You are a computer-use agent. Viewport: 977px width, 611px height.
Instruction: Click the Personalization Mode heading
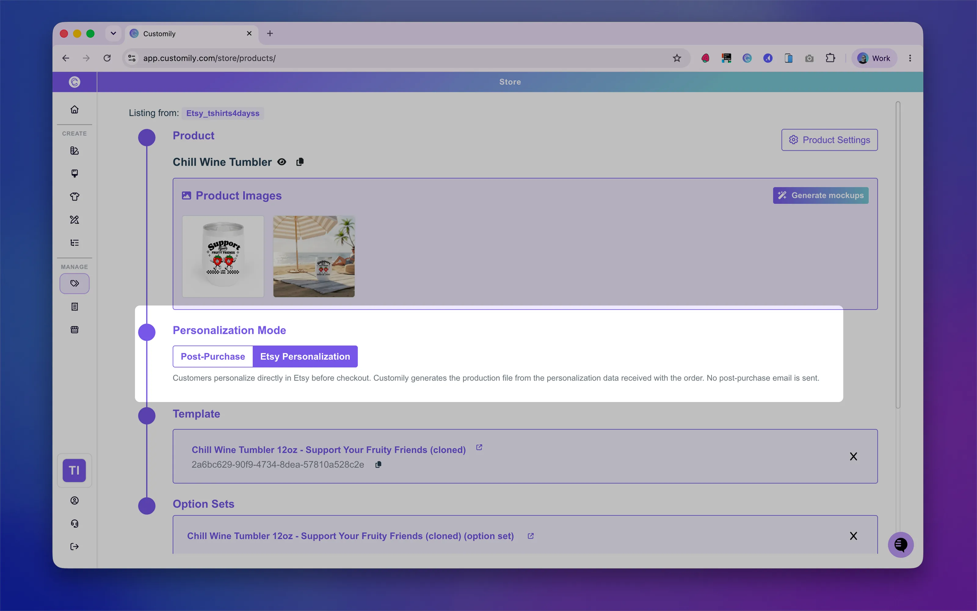229,330
